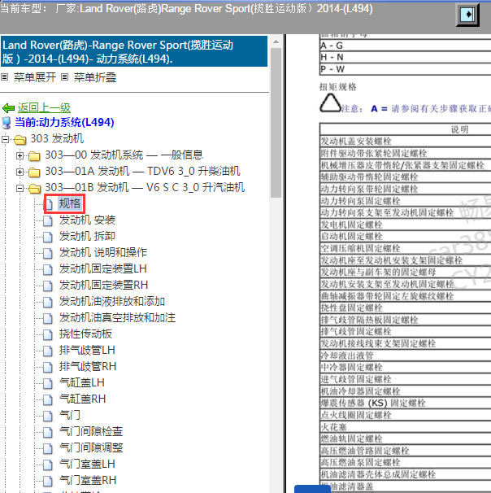The height and width of the screenshot is (493, 491).
Task: Click the computer icon beside 当前:动力系统(L494)
Action: (x=7, y=123)
